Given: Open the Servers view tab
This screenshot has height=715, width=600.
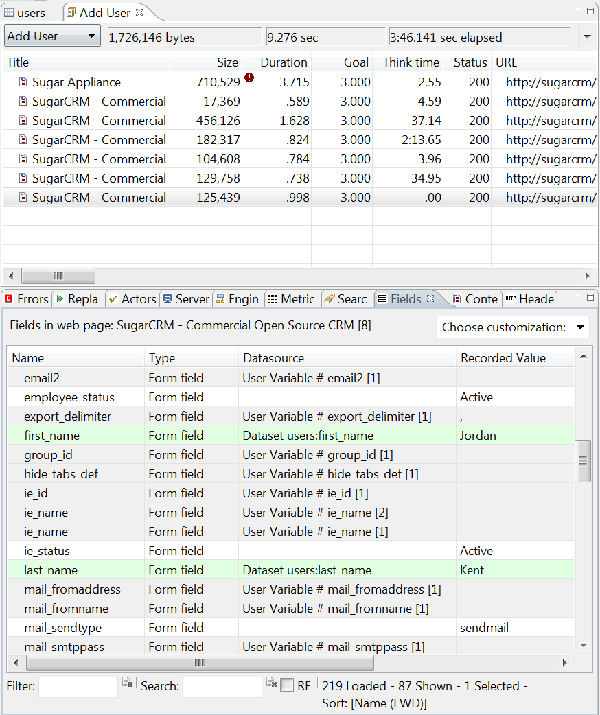Looking at the screenshot, I should click(186, 298).
